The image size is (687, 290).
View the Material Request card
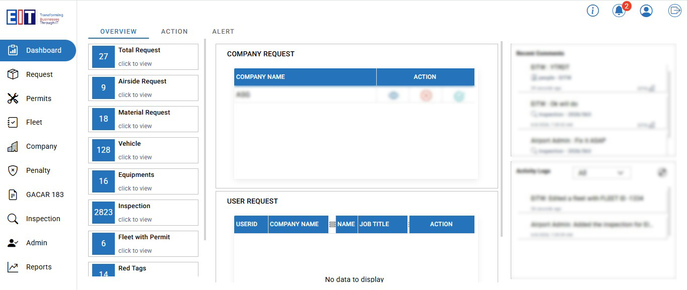(x=143, y=119)
